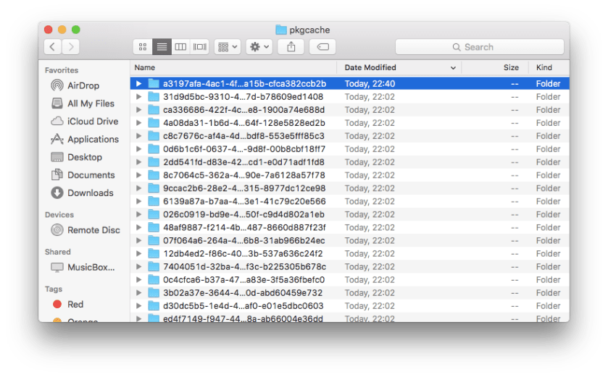608x377 pixels.
Task: Select folder d30dc5b5-1e4d-4...af0-e01e5dbc0603
Action: click(x=350, y=306)
